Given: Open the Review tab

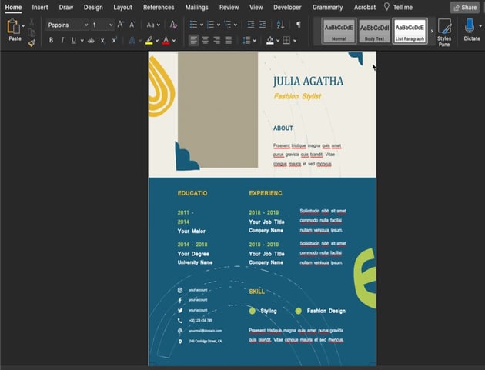Looking at the screenshot, I should (229, 7).
